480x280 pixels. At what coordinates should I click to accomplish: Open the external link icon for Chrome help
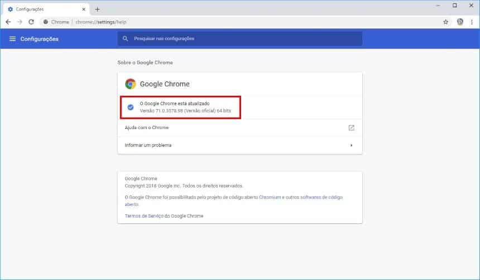click(x=352, y=127)
